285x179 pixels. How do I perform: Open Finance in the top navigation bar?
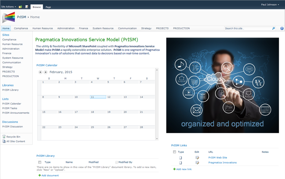tap(83, 28)
